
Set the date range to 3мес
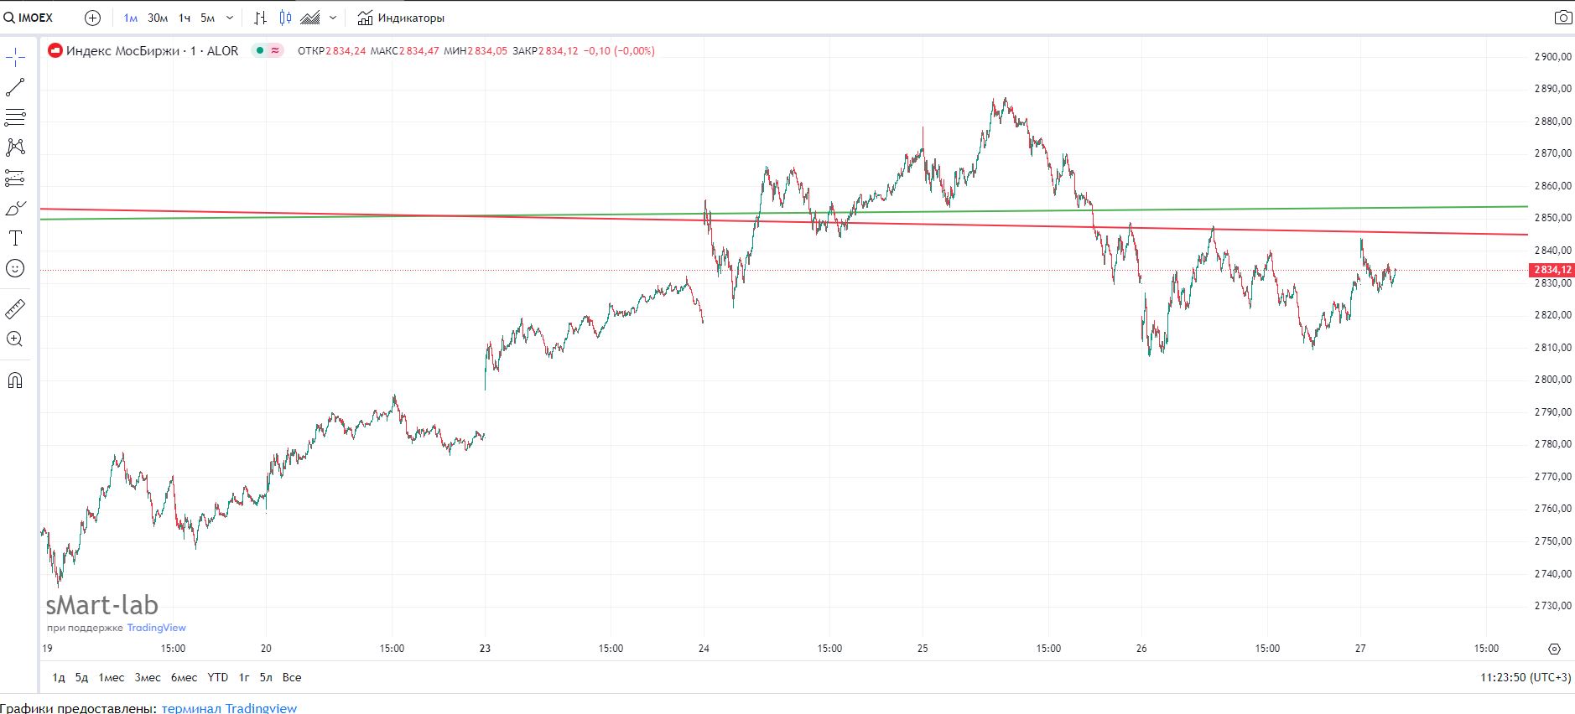(148, 677)
